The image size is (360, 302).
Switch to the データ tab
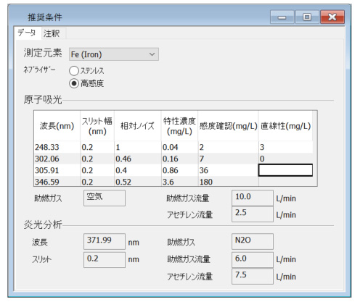pyautogui.click(x=27, y=33)
